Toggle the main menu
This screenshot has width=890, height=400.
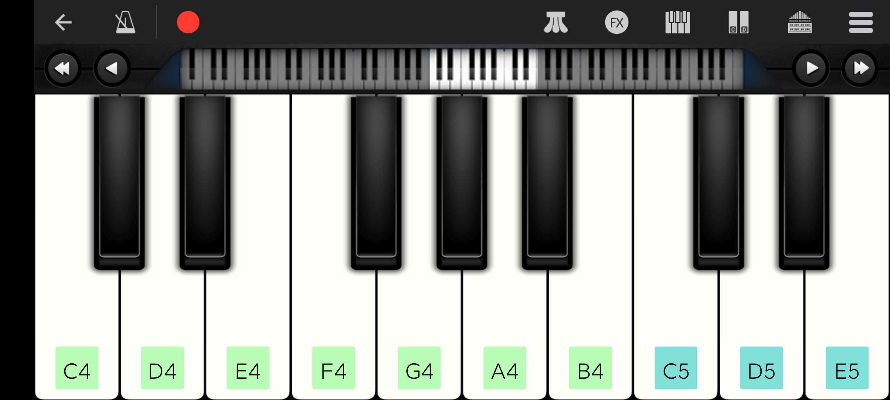coord(860,23)
